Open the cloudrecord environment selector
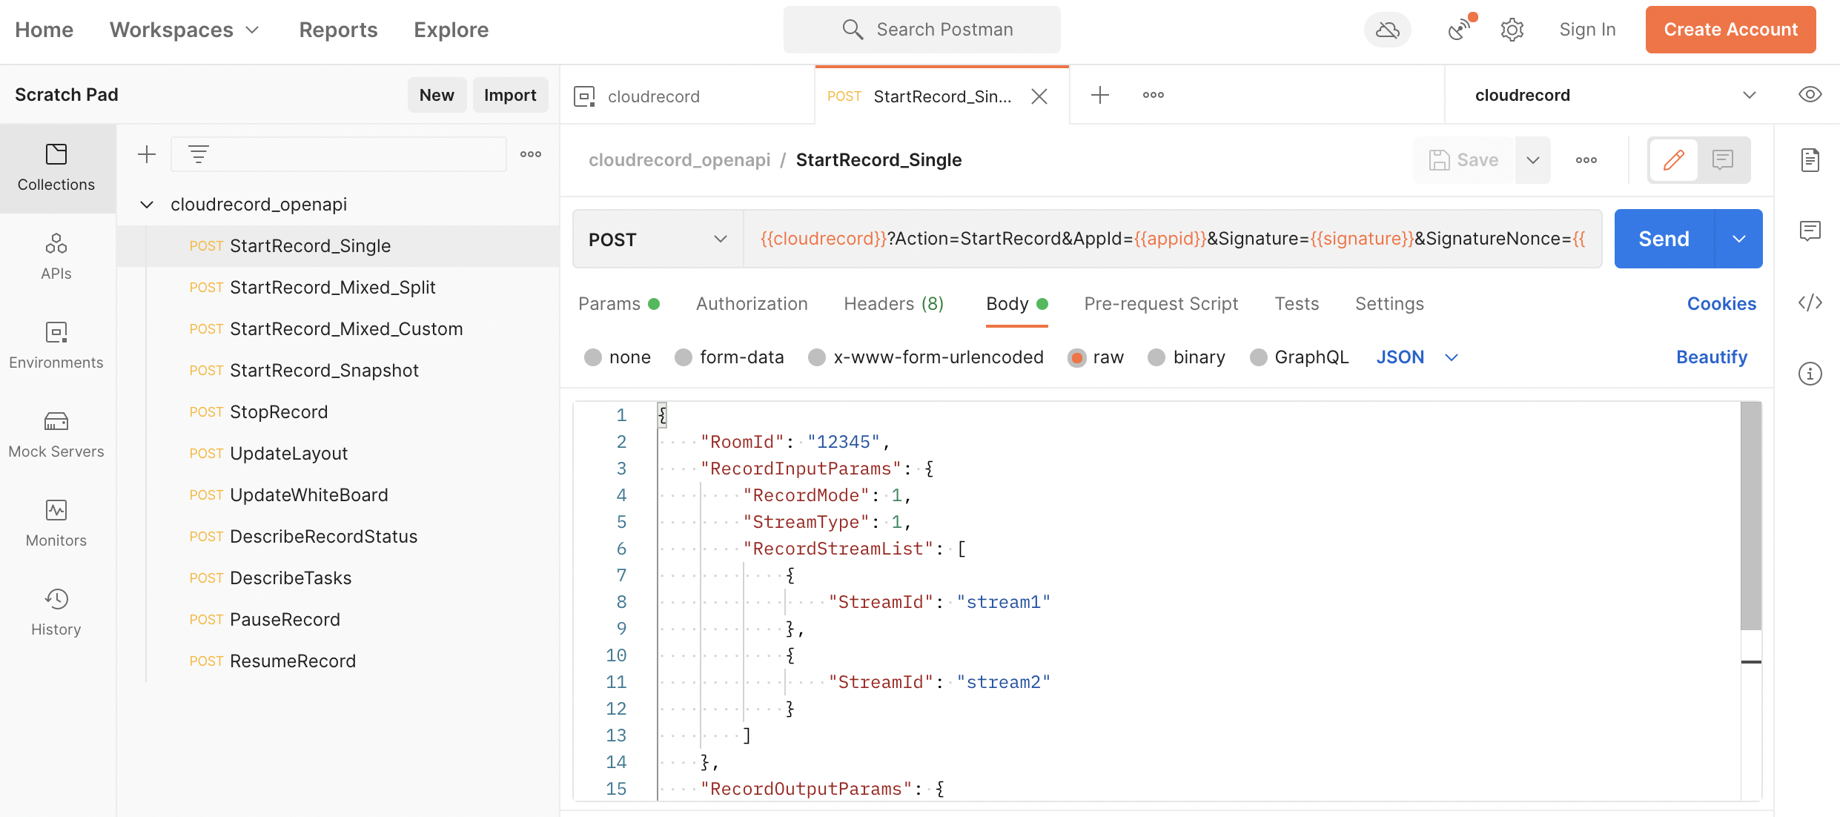The height and width of the screenshot is (817, 1840). point(1616,95)
